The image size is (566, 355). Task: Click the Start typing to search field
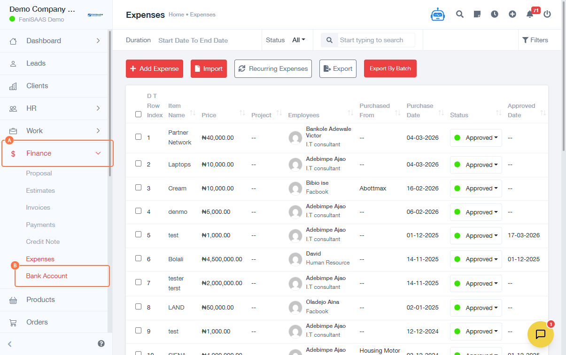point(376,40)
